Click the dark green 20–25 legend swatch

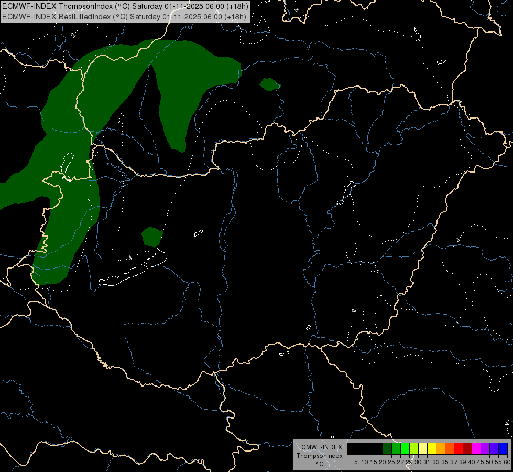[x=387, y=448]
